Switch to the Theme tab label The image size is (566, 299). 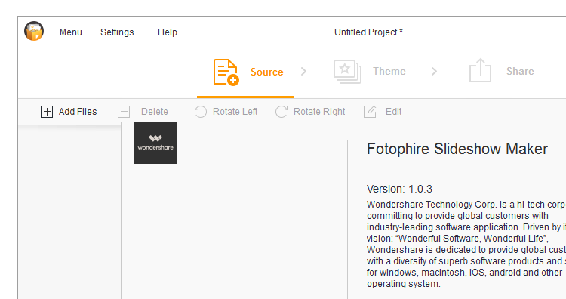[389, 71]
